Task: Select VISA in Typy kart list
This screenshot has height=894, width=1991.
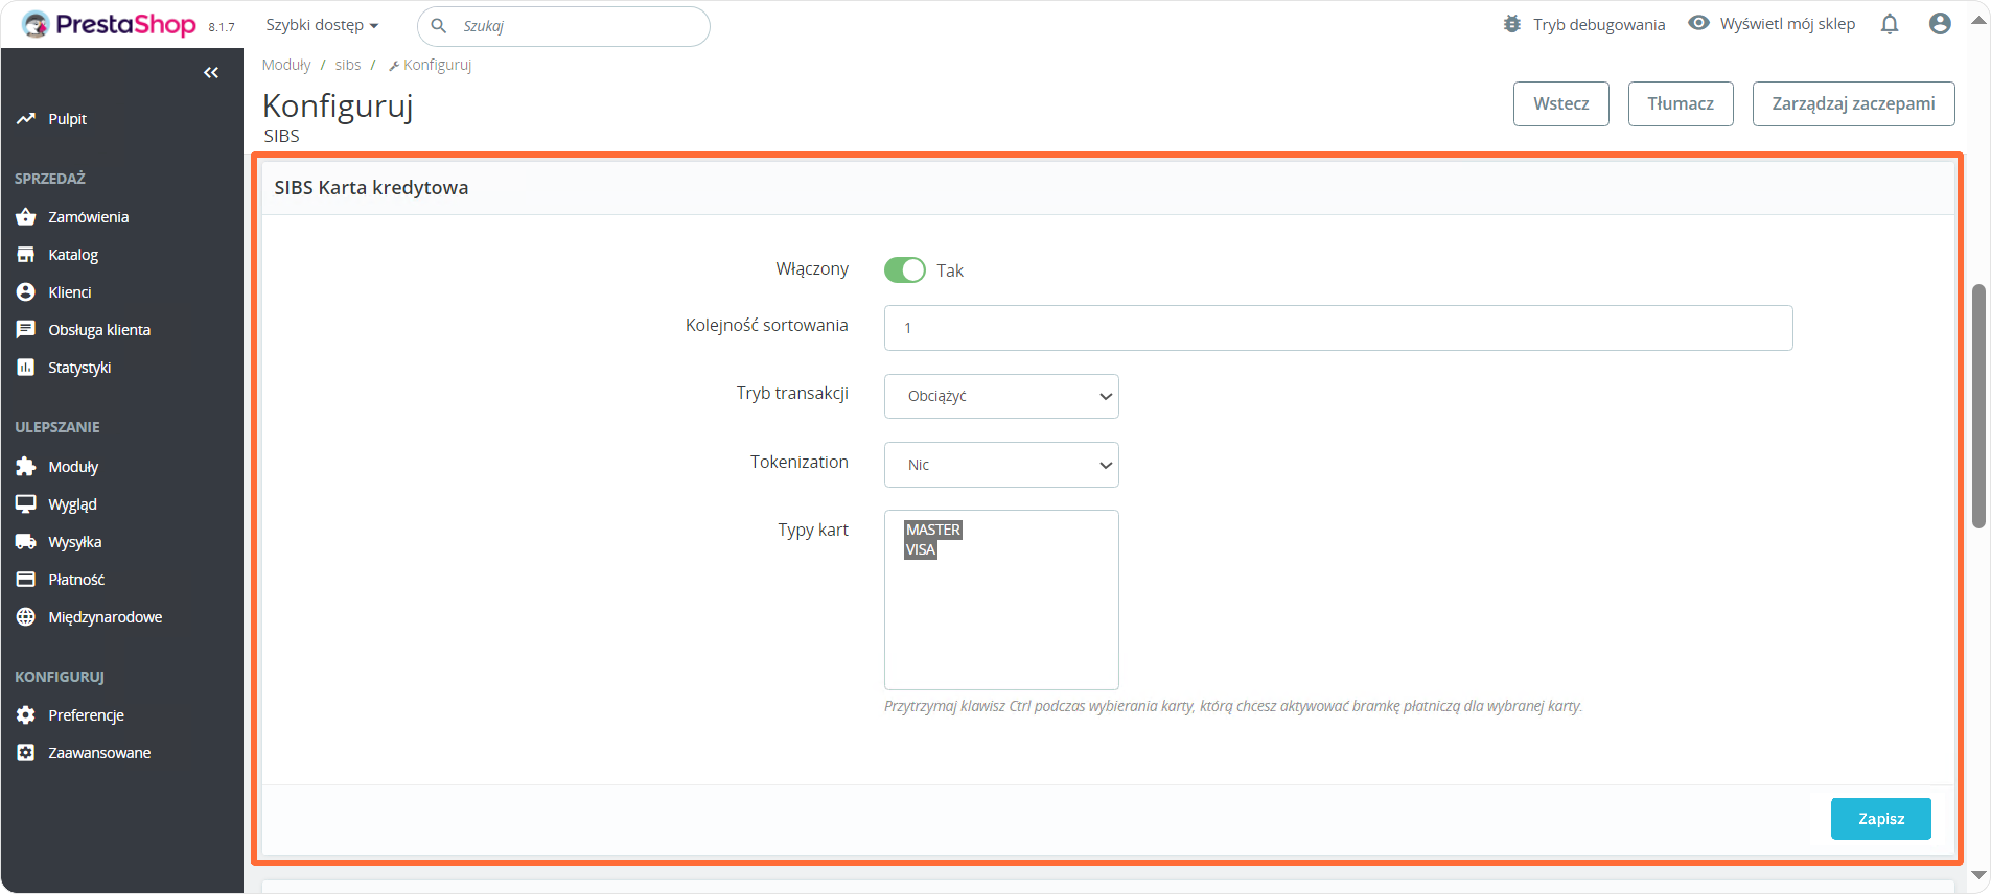Action: (921, 550)
